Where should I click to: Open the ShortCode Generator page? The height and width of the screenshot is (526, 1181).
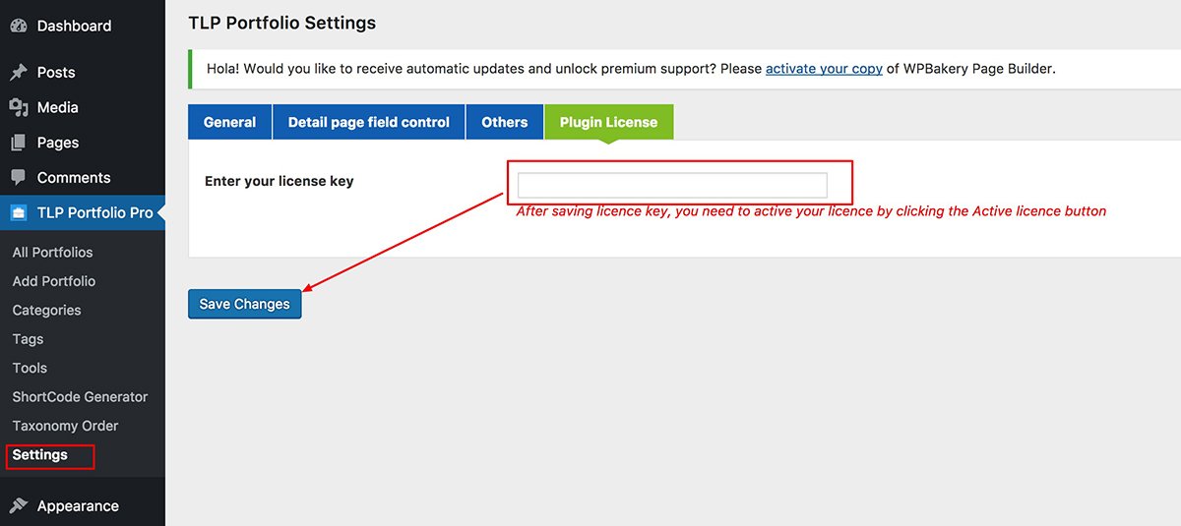tap(80, 397)
